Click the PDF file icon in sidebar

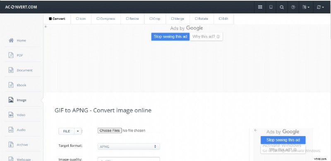(x=11, y=55)
